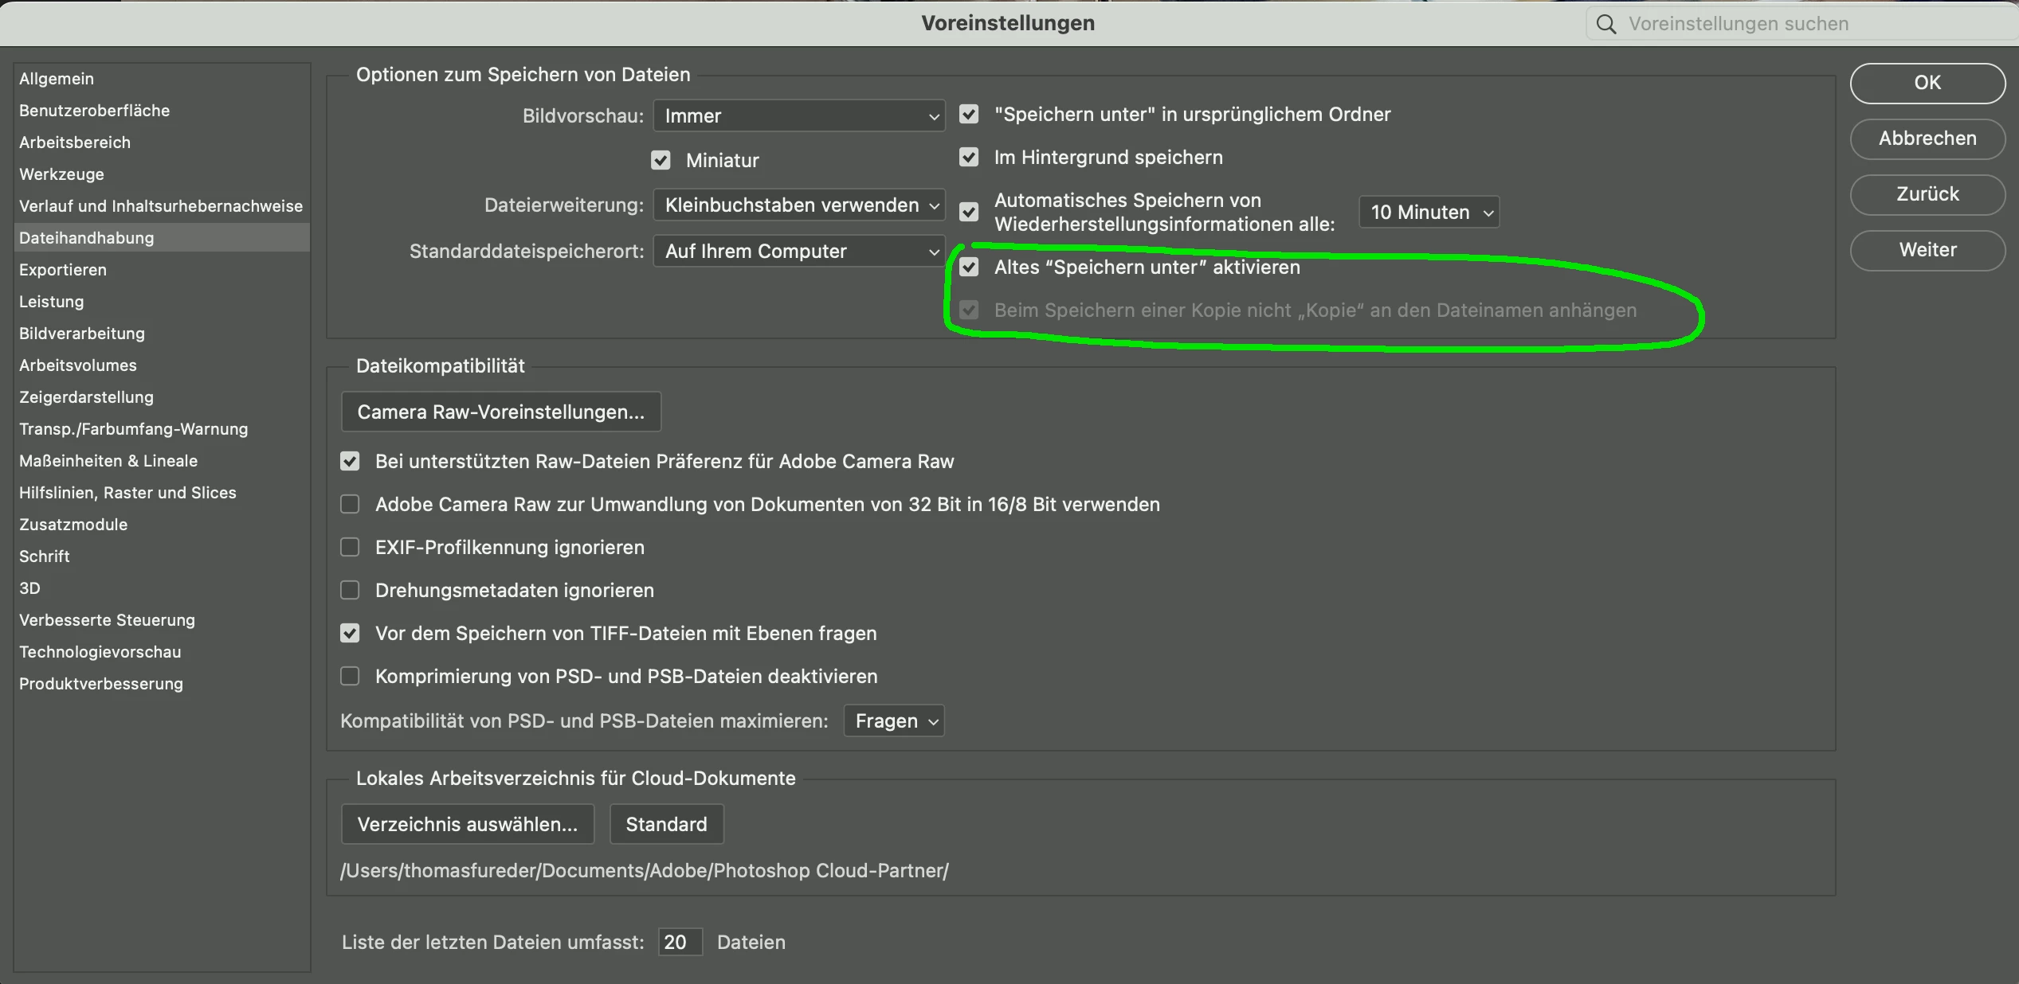Check Drehungsmetadaten ignorieren option
The width and height of the screenshot is (2019, 984).
coord(350,591)
